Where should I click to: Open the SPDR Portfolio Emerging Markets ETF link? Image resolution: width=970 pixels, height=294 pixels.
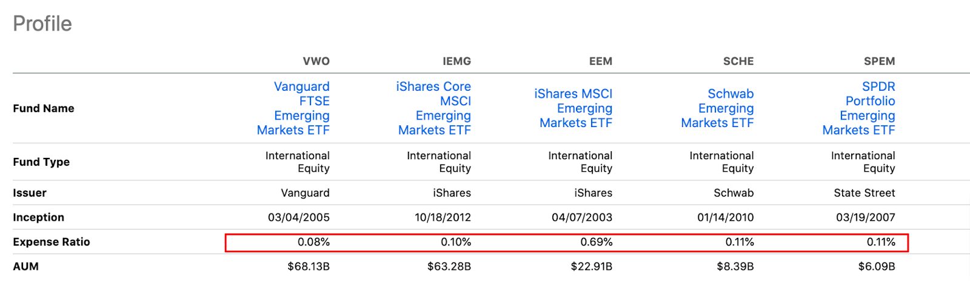coord(859,108)
